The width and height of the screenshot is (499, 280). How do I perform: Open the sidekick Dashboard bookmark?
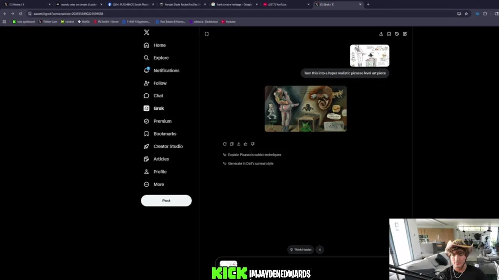(x=203, y=22)
